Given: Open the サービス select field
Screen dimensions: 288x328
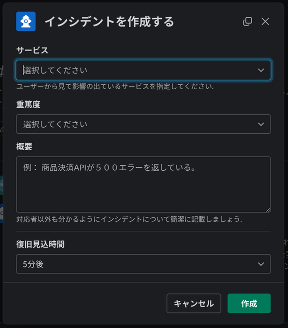Looking at the screenshot, I should tap(143, 70).
